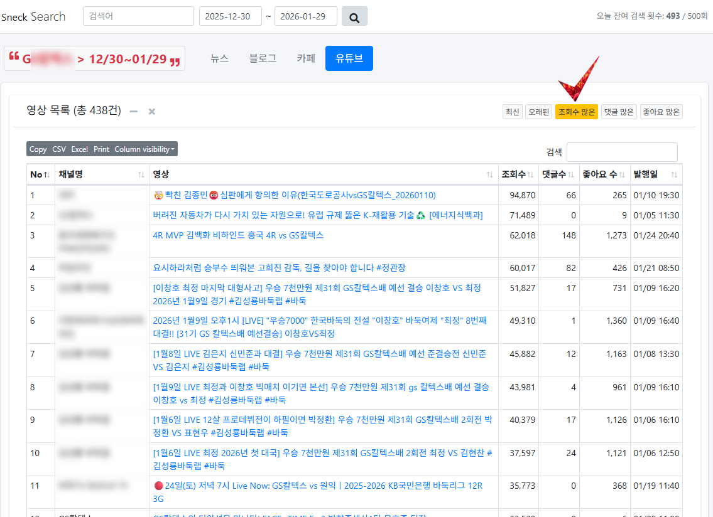Export the table with the Excel icon
This screenshot has width=713, height=517.
pyautogui.click(x=79, y=149)
